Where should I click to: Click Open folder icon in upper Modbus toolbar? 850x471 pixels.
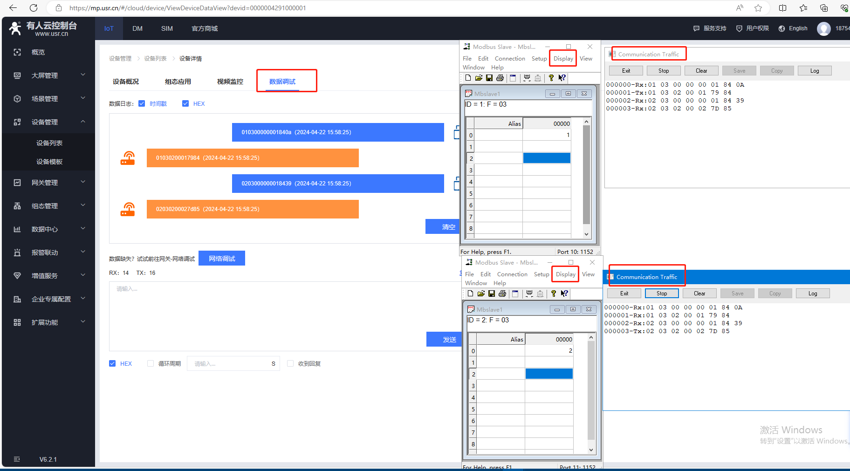point(479,78)
